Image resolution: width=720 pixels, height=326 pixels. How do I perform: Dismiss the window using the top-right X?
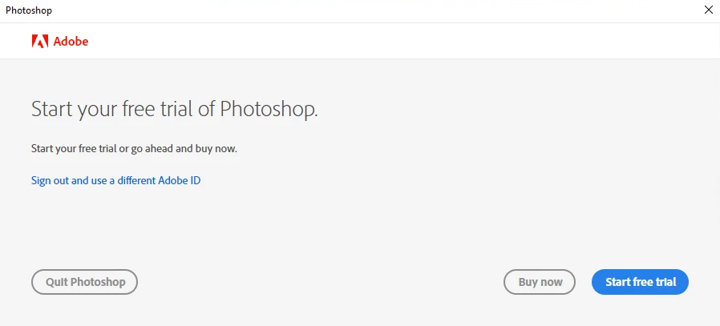click(x=709, y=10)
